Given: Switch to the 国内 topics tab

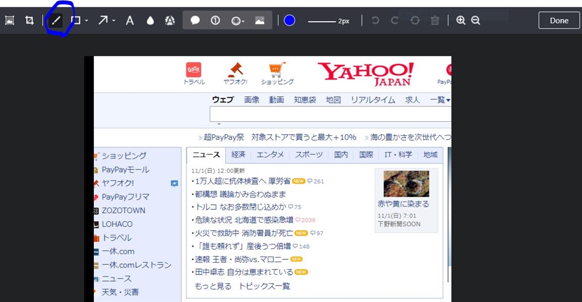Looking at the screenshot, I should coord(341,155).
